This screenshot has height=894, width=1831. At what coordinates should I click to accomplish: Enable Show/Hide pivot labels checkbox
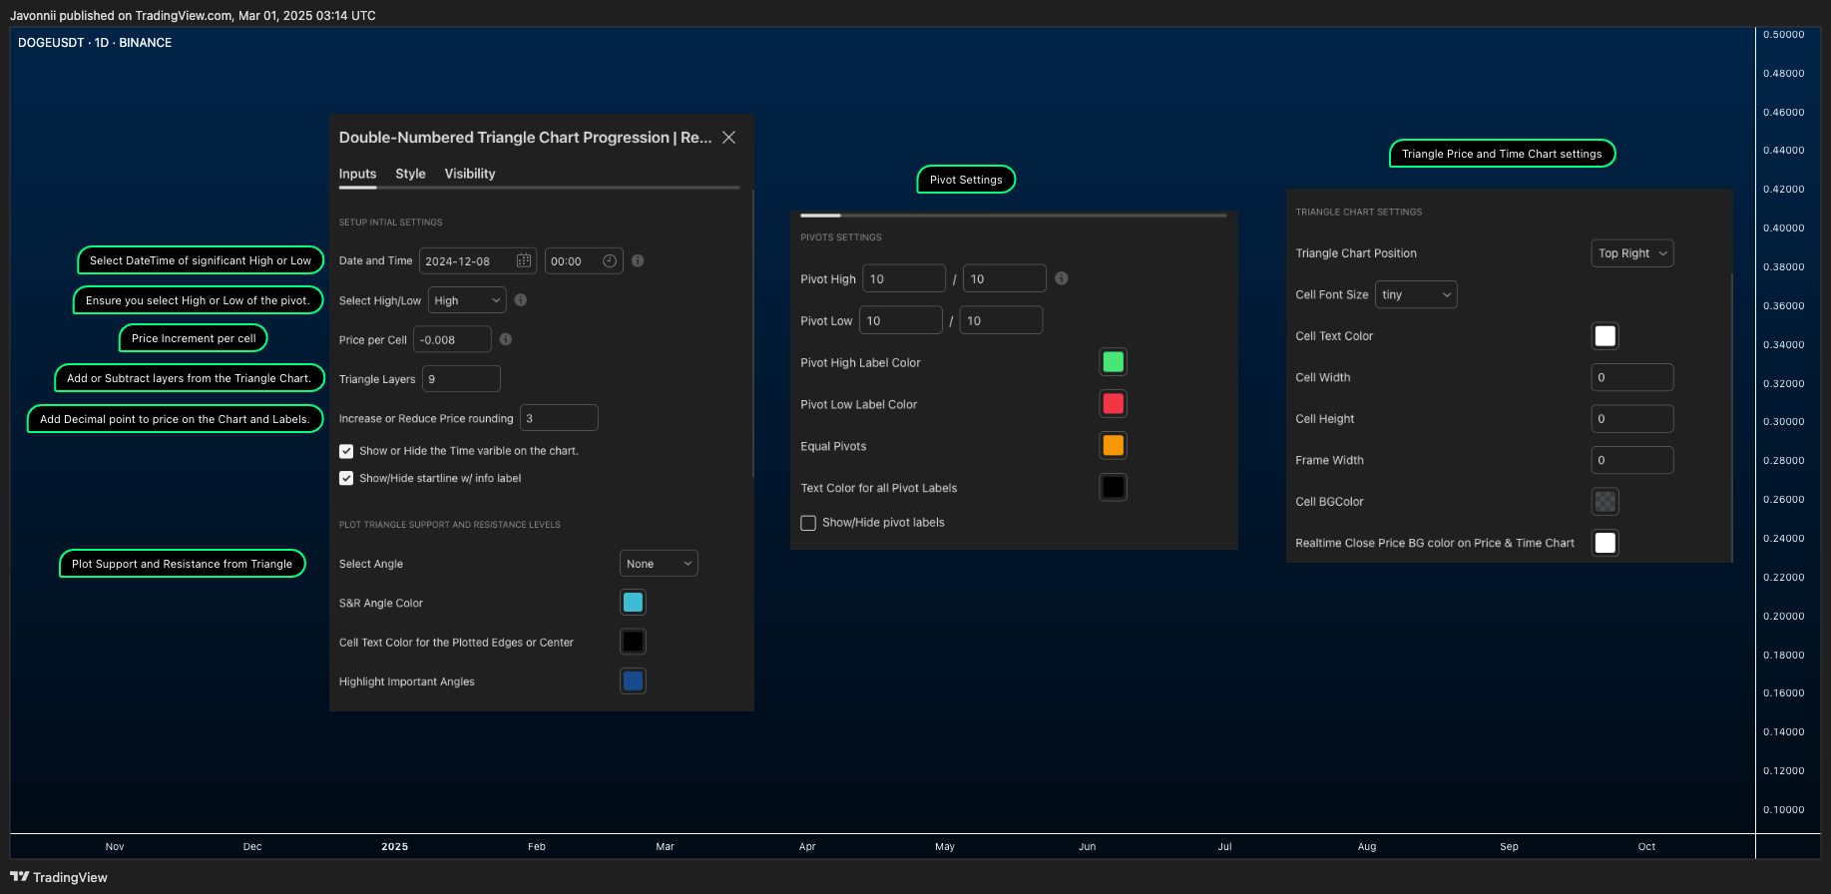click(808, 523)
